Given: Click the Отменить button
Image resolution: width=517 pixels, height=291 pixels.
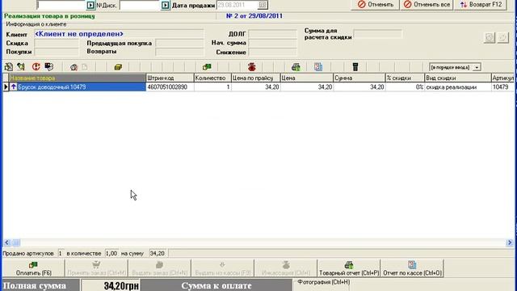Looking at the screenshot, I should coord(375,5).
